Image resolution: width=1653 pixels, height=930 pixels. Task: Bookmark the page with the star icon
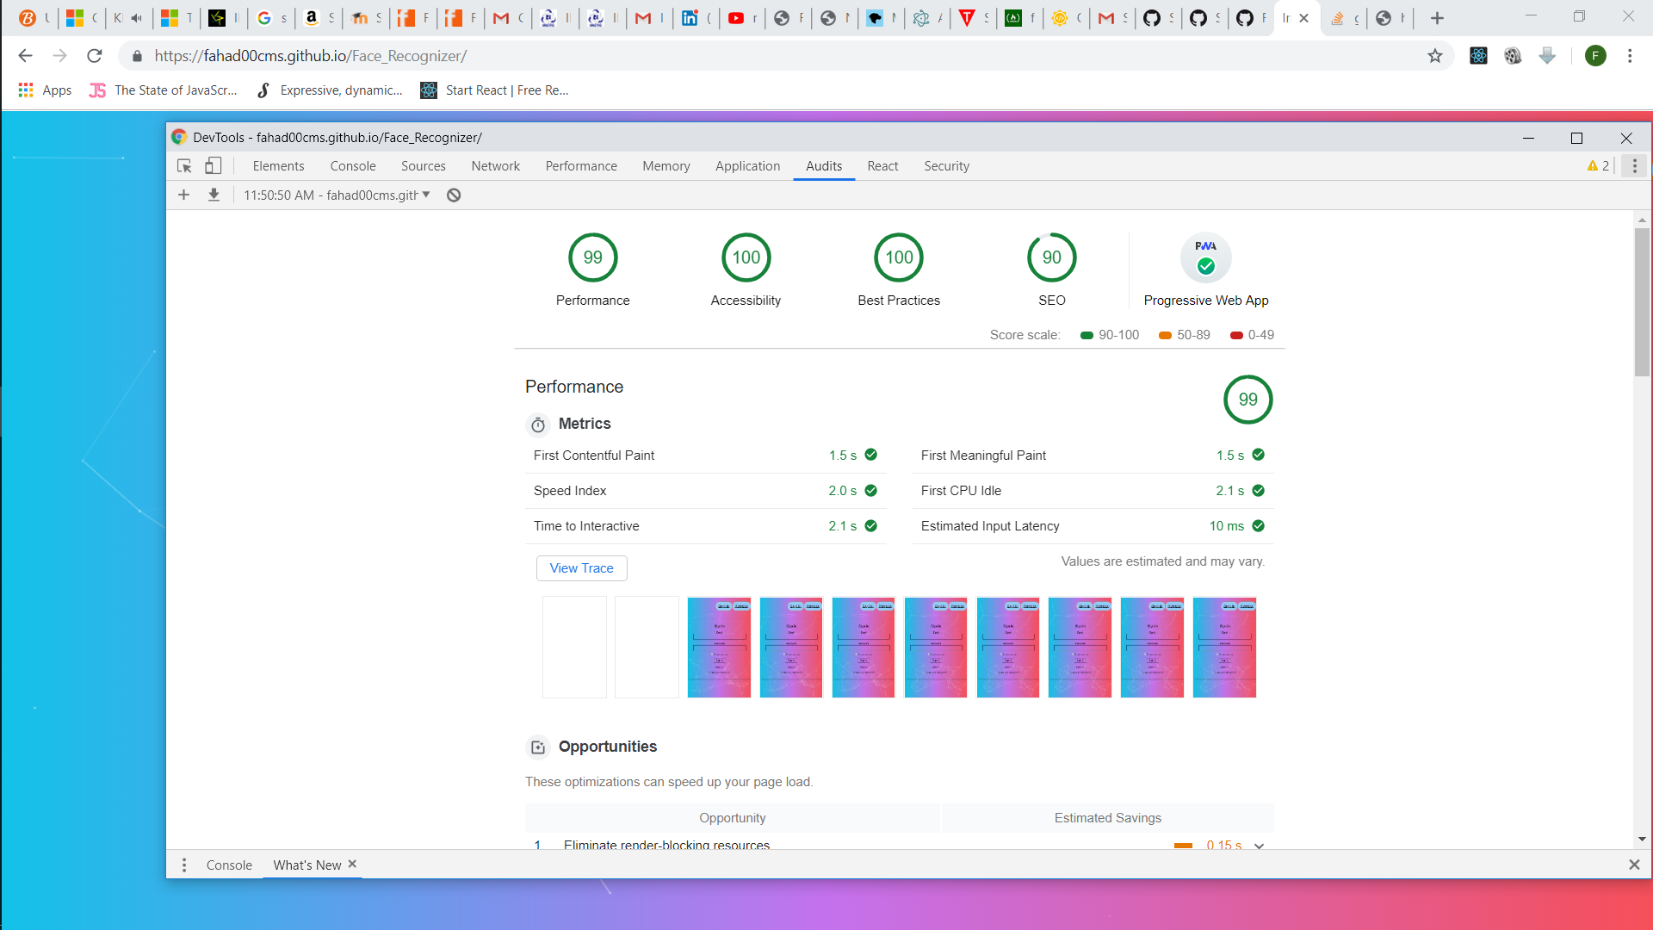(1434, 56)
